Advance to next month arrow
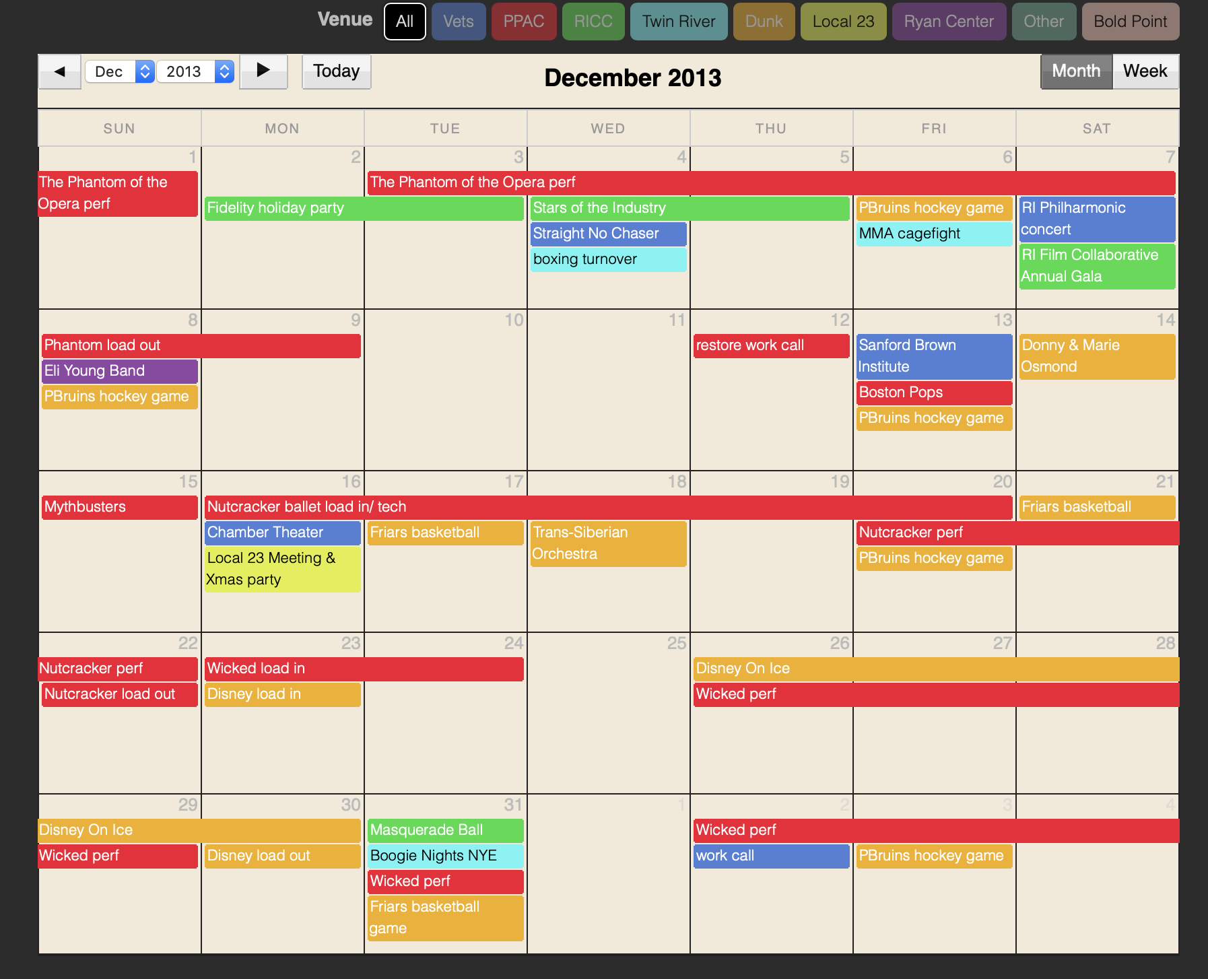The width and height of the screenshot is (1208, 979). point(263,71)
